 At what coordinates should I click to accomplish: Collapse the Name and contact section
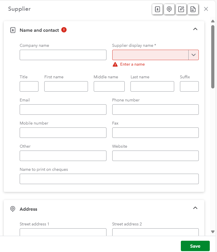[x=195, y=29]
